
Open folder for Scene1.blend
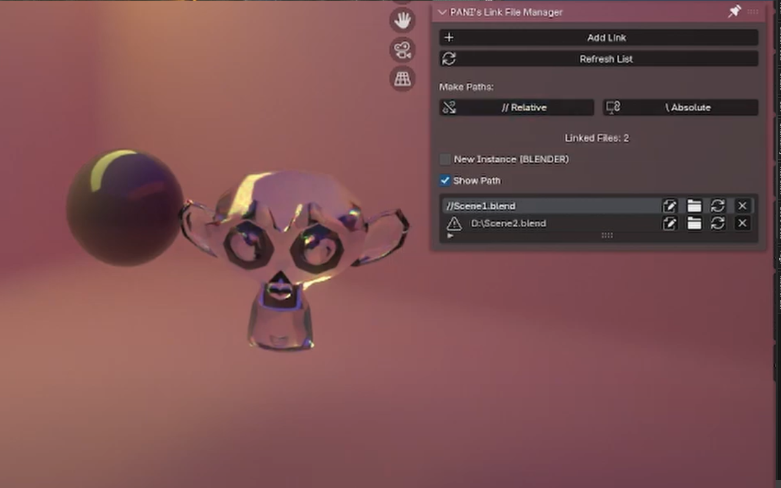[x=694, y=206]
